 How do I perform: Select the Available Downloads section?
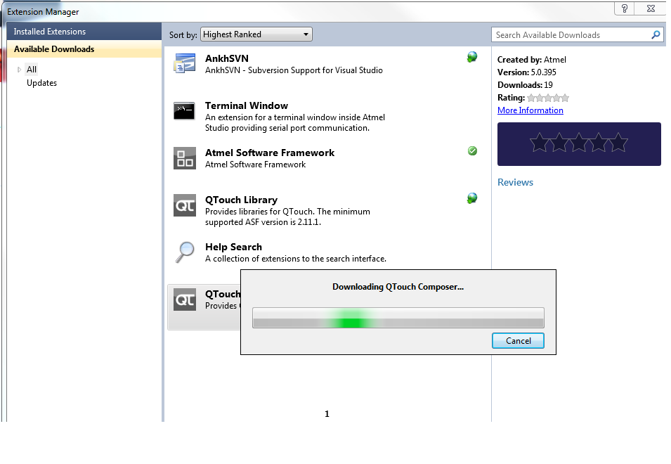tap(54, 49)
